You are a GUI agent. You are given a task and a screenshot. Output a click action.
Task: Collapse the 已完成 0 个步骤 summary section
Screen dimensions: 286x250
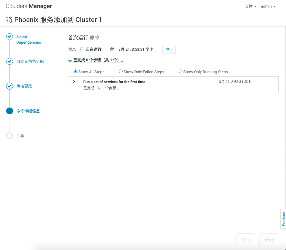click(x=70, y=61)
